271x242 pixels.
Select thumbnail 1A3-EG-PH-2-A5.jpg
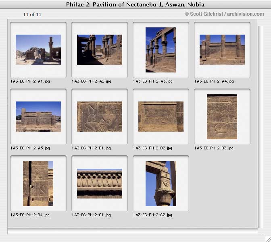38,116
